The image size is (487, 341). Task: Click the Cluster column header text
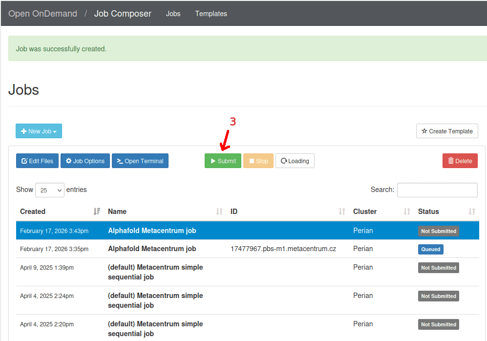pyautogui.click(x=364, y=212)
